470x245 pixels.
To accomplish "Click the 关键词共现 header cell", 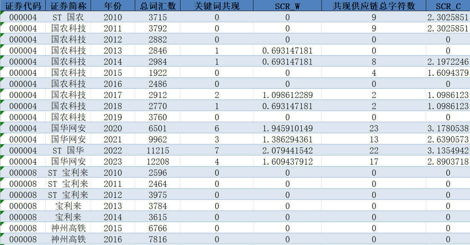I will point(217,6).
